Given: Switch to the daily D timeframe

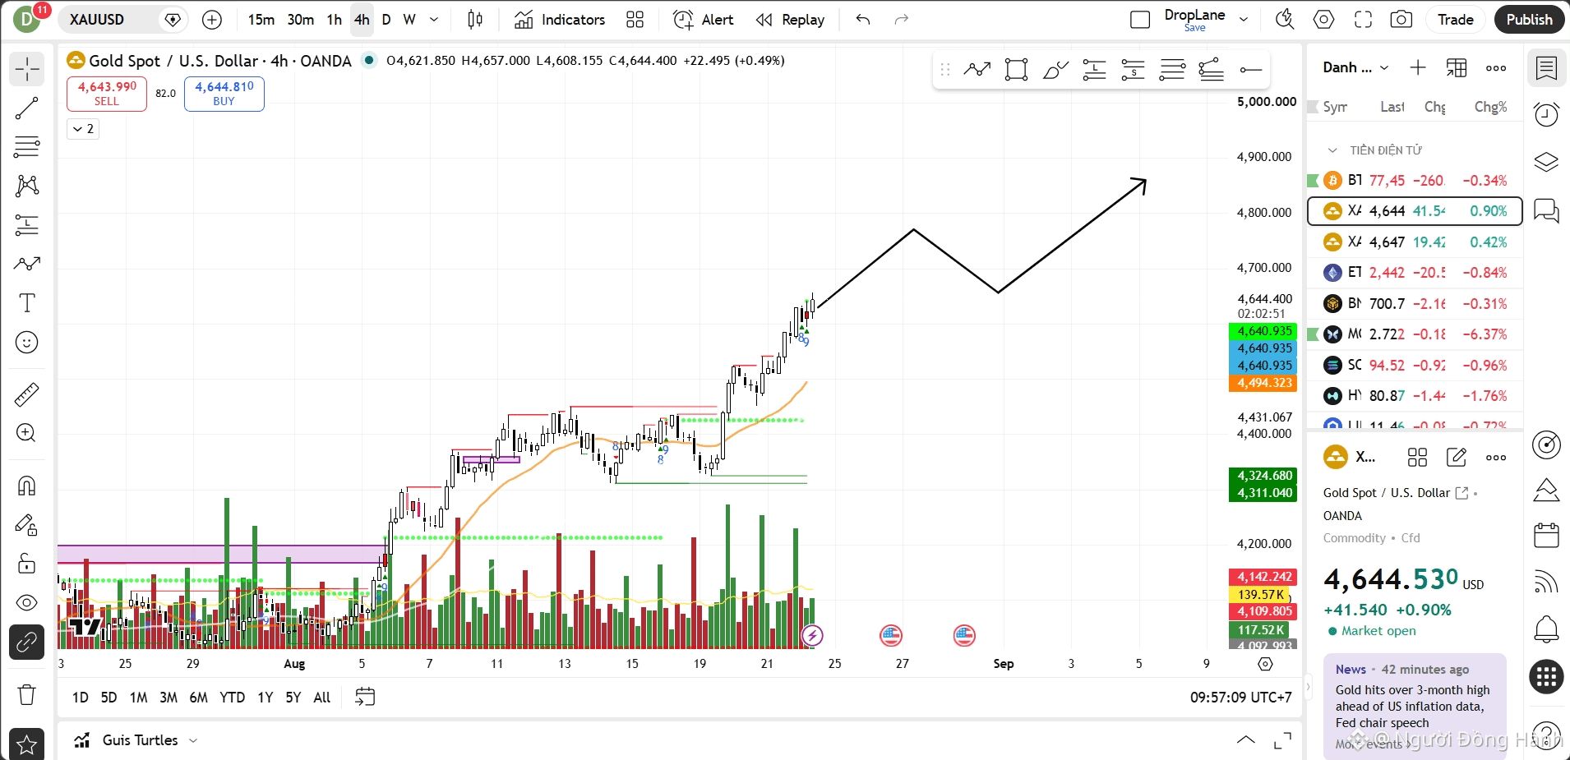Looking at the screenshot, I should point(386,20).
